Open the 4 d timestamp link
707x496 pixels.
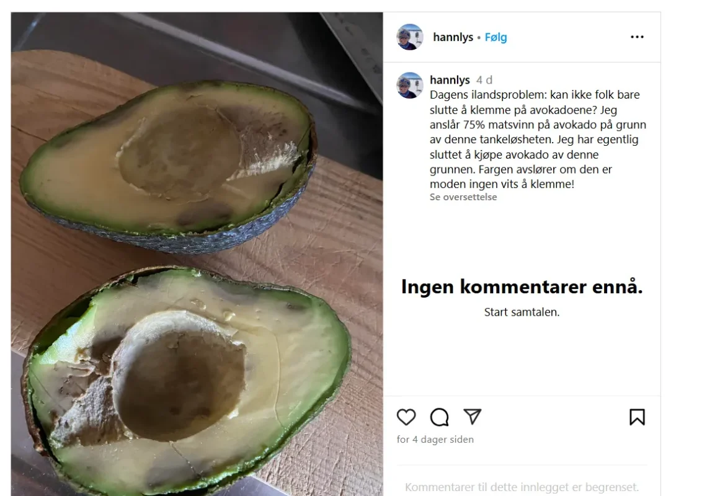pyautogui.click(x=484, y=80)
